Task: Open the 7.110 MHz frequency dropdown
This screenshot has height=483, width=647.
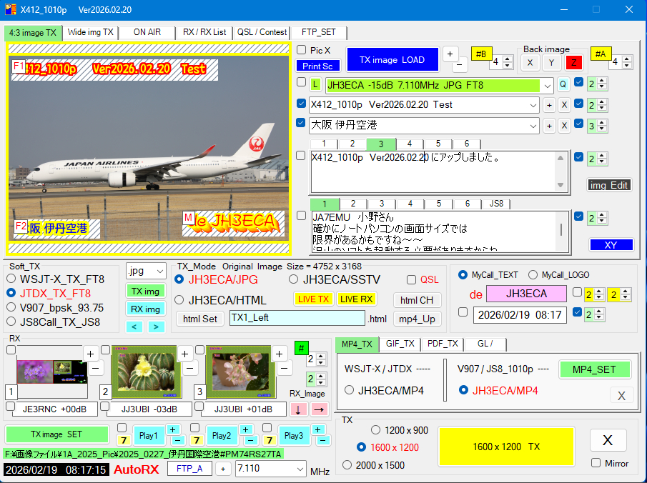Action: click(x=299, y=469)
